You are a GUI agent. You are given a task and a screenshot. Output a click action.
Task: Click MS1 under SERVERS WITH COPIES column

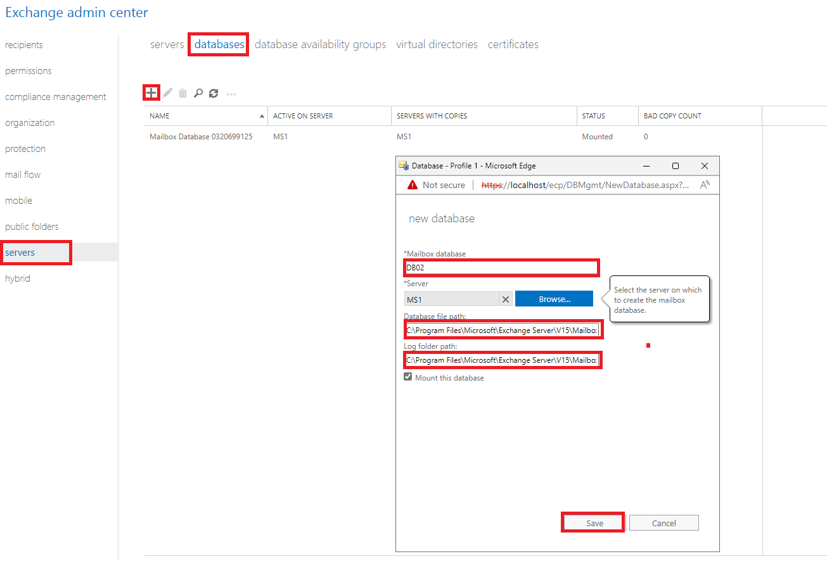point(404,137)
